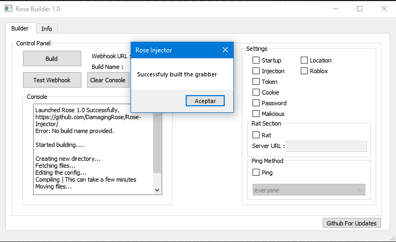Click the 'Compiling | This can take a few minutes' line
Viewport: 396px width, 242px height.
click(x=86, y=179)
